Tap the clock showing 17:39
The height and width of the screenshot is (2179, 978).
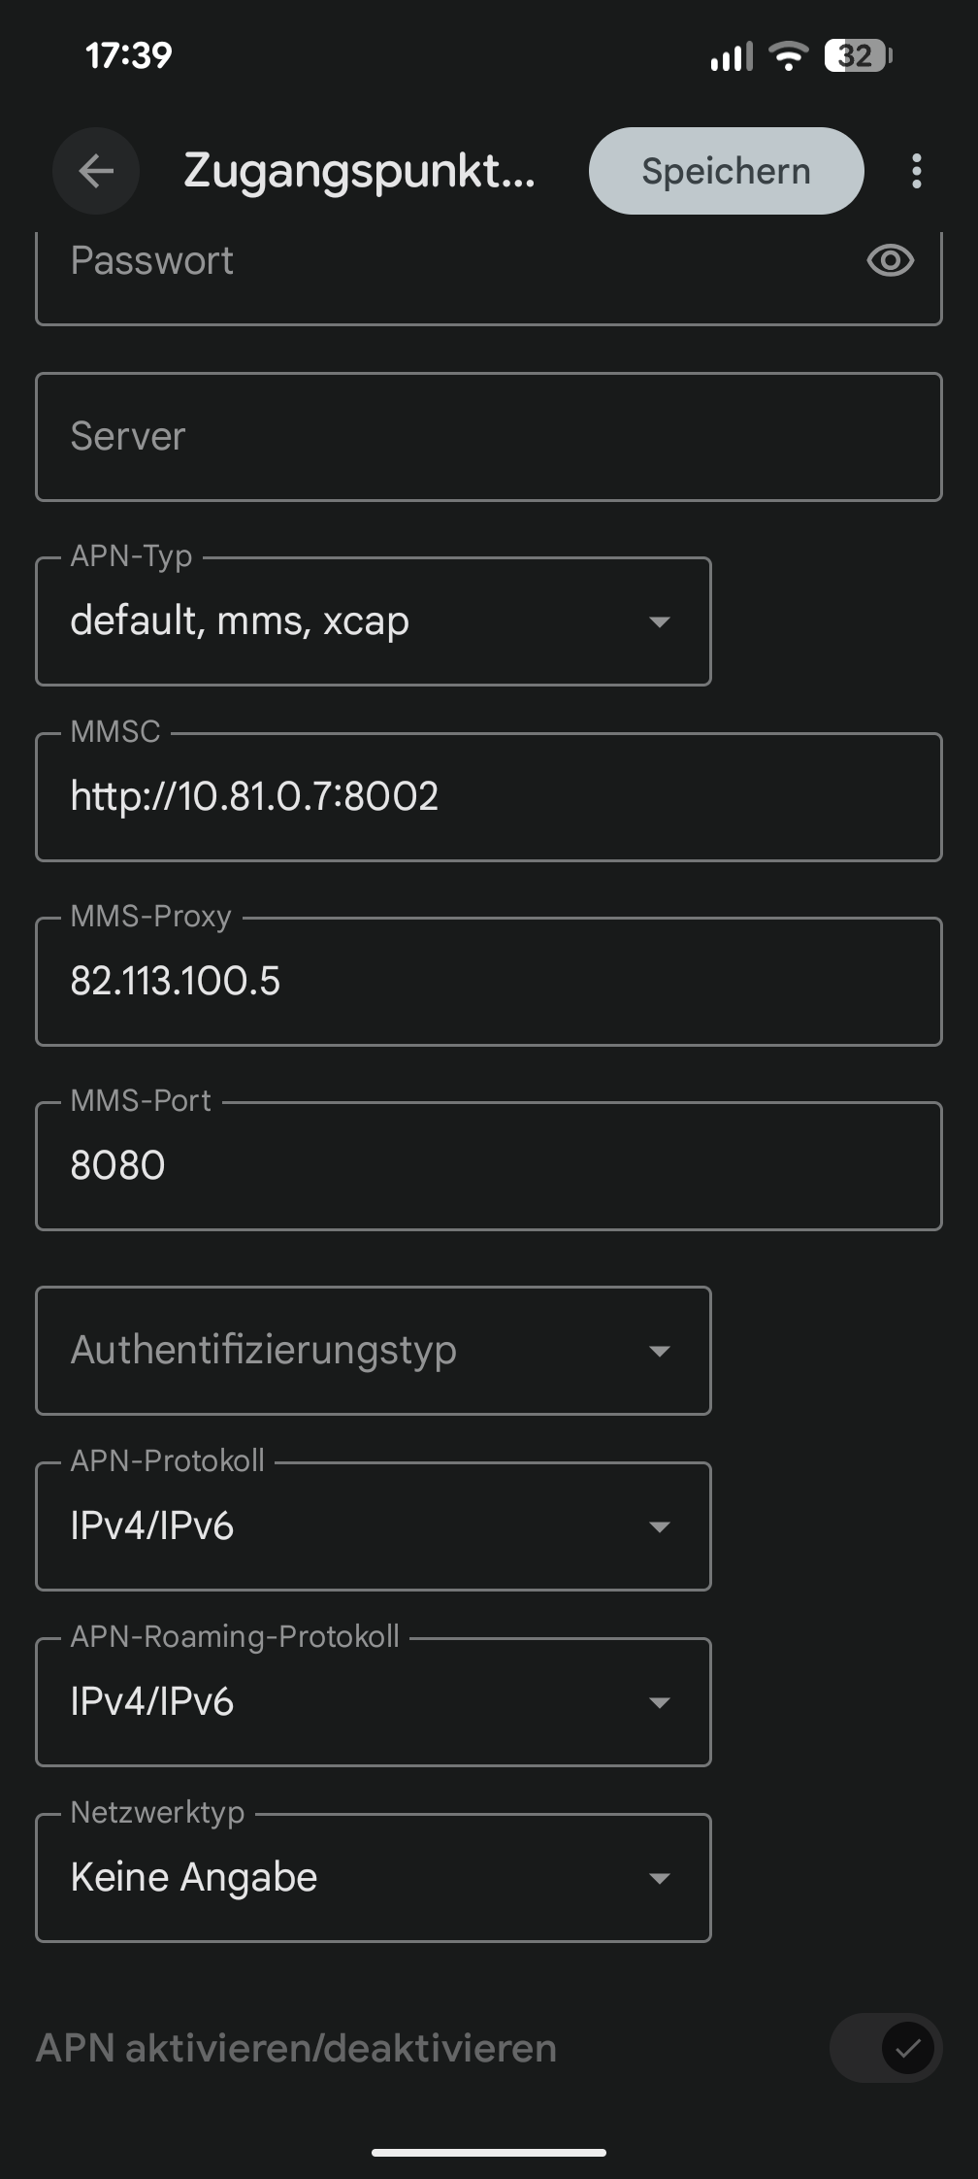(x=129, y=55)
